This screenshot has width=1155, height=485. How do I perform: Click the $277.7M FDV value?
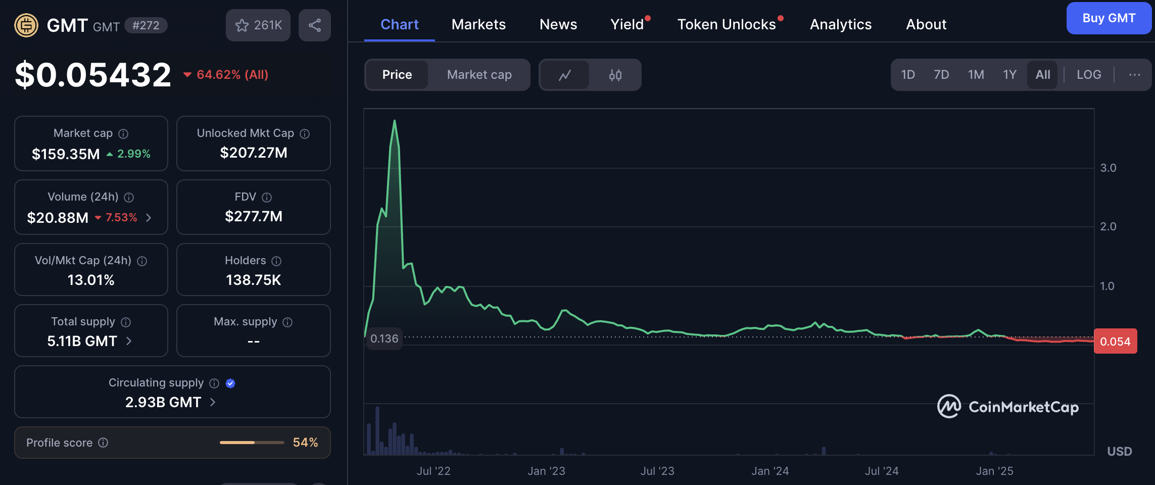[254, 216]
